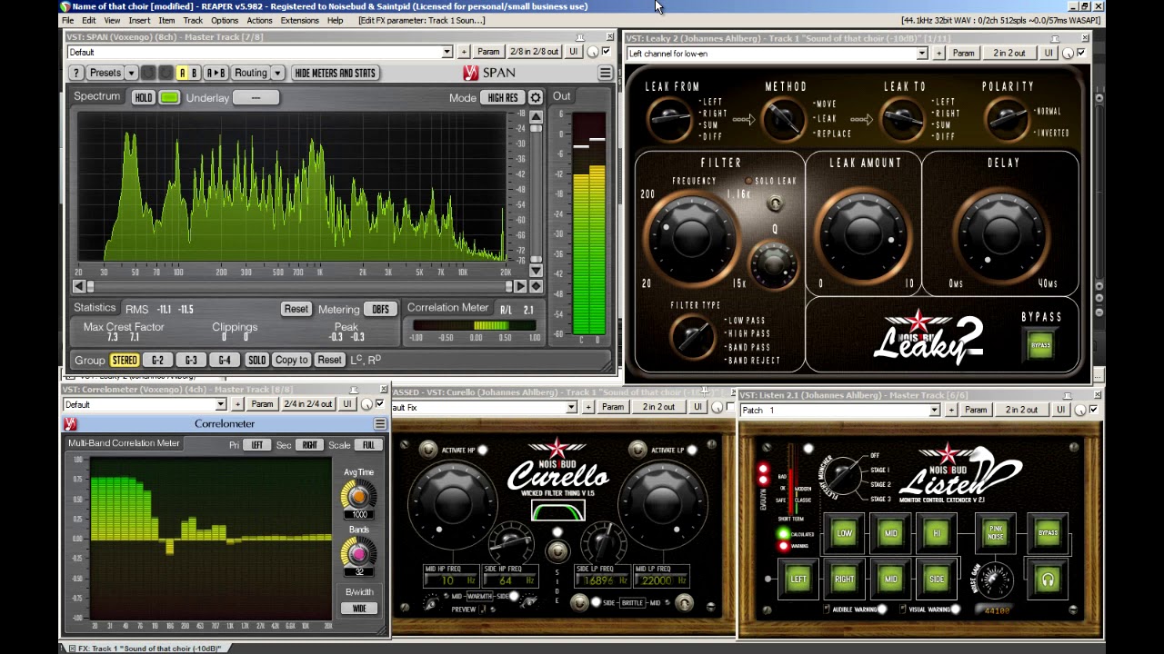
Task: Flip the Curello Activate LP switch
Action: (x=637, y=450)
